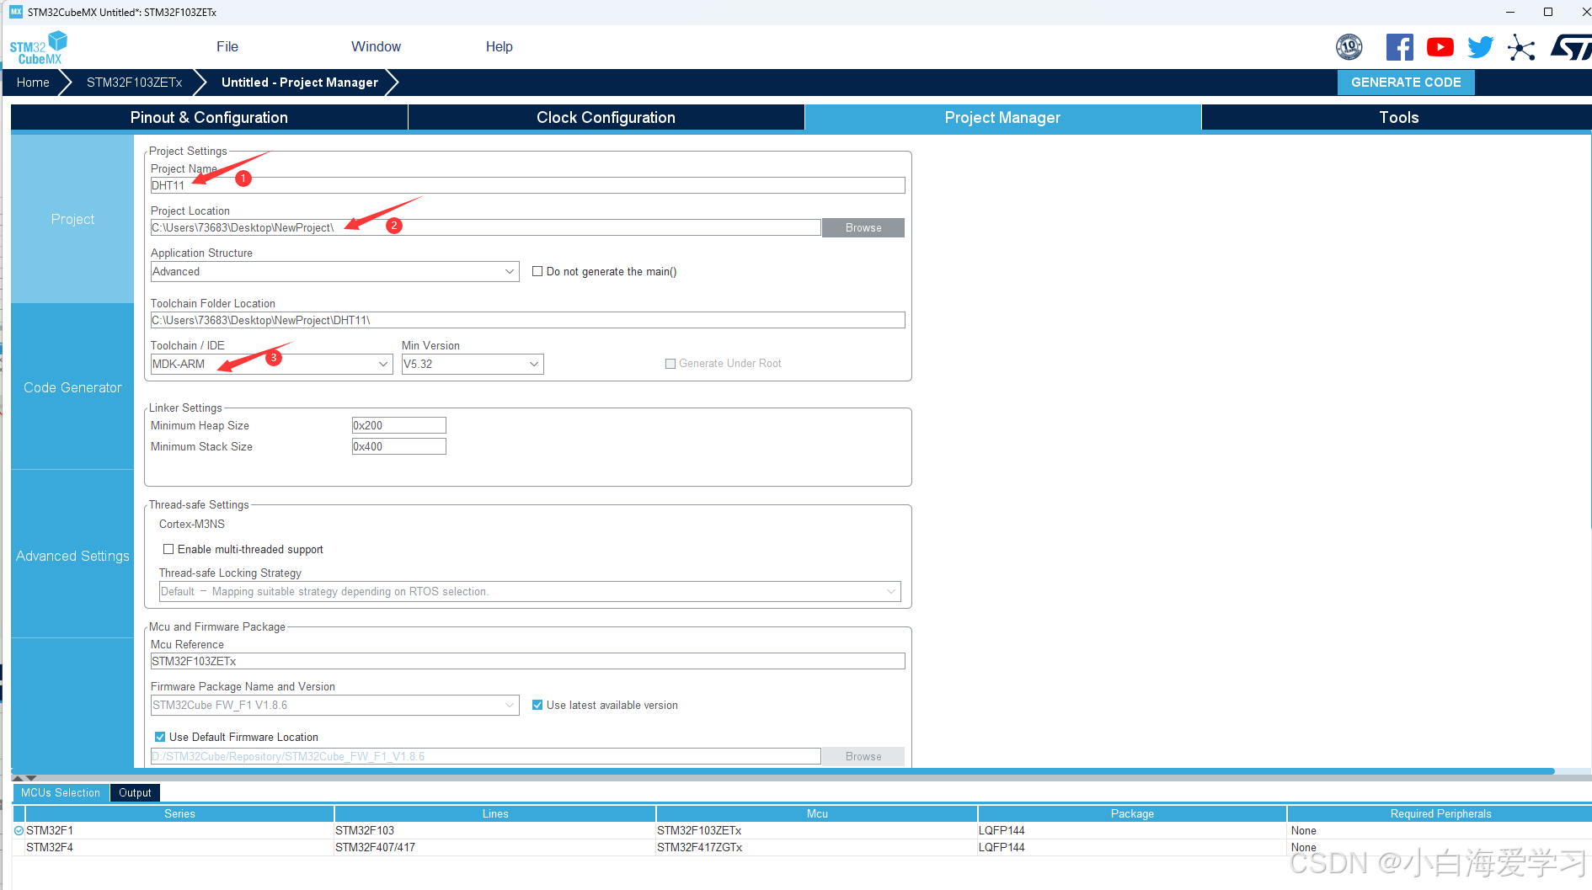Image resolution: width=1592 pixels, height=890 pixels.
Task: Click the Minimum Heap Size field
Action: [398, 425]
